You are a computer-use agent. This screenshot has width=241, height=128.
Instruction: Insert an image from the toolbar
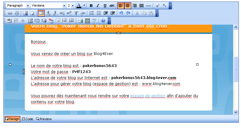pyautogui.click(x=25, y=13)
